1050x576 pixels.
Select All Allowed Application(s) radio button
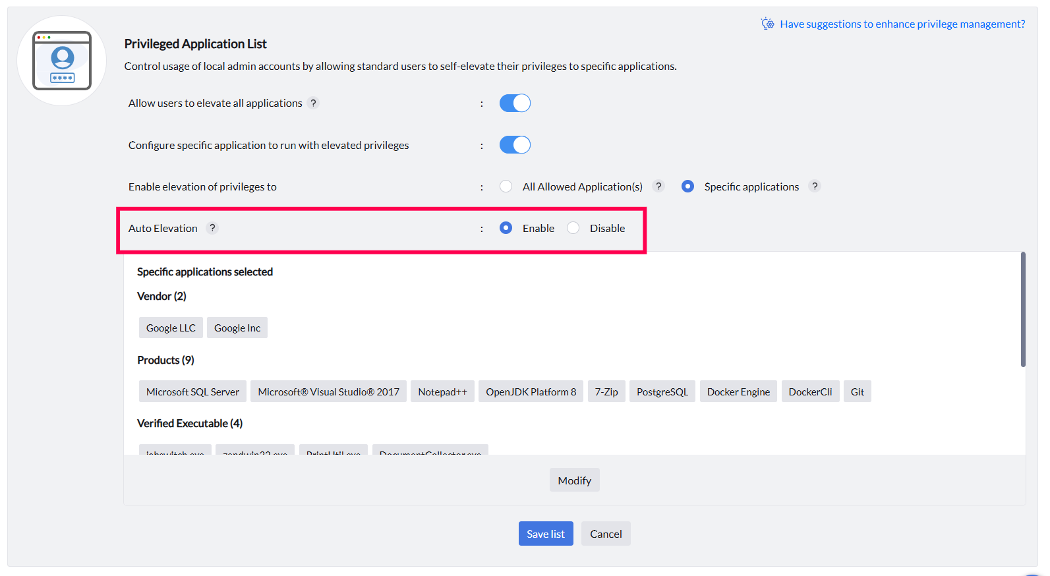(506, 187)
